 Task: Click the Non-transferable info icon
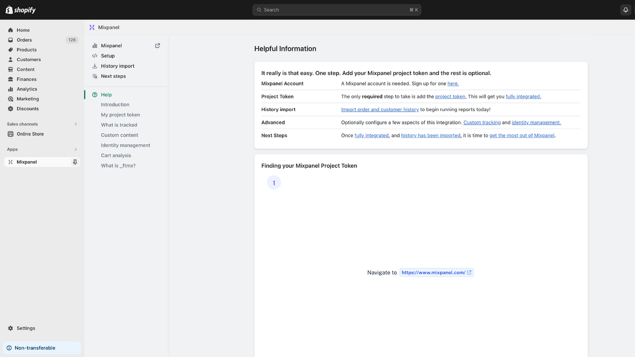click(x=9, y=348)
